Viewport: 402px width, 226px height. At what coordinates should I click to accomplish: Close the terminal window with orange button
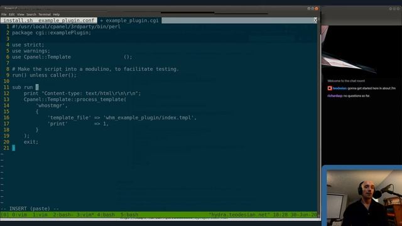[317, 8]
